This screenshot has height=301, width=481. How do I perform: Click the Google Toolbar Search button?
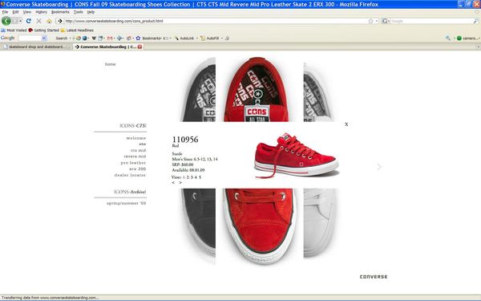[62, 38]
